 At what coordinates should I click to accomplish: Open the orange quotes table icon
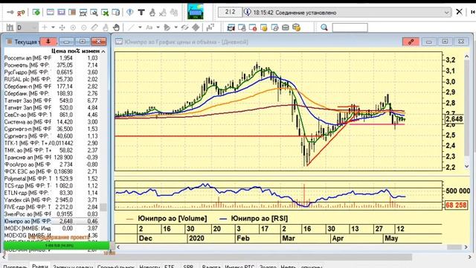pyautogui.click(x=72, y=13)
